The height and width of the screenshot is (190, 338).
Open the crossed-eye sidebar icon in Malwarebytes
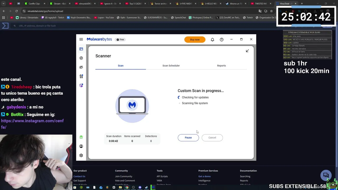pyautogui.click(x=81, y=67)
